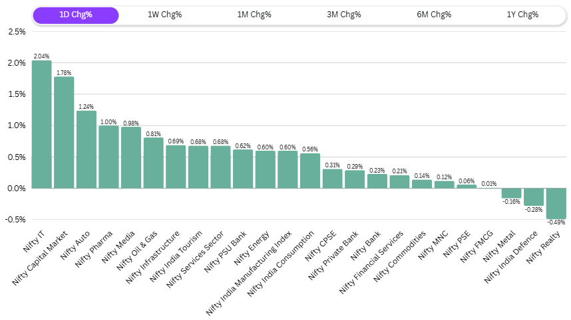This screenshot has height=320, width=571.
Task: Click the Nifty Capital Market bar
Action: 64,133
